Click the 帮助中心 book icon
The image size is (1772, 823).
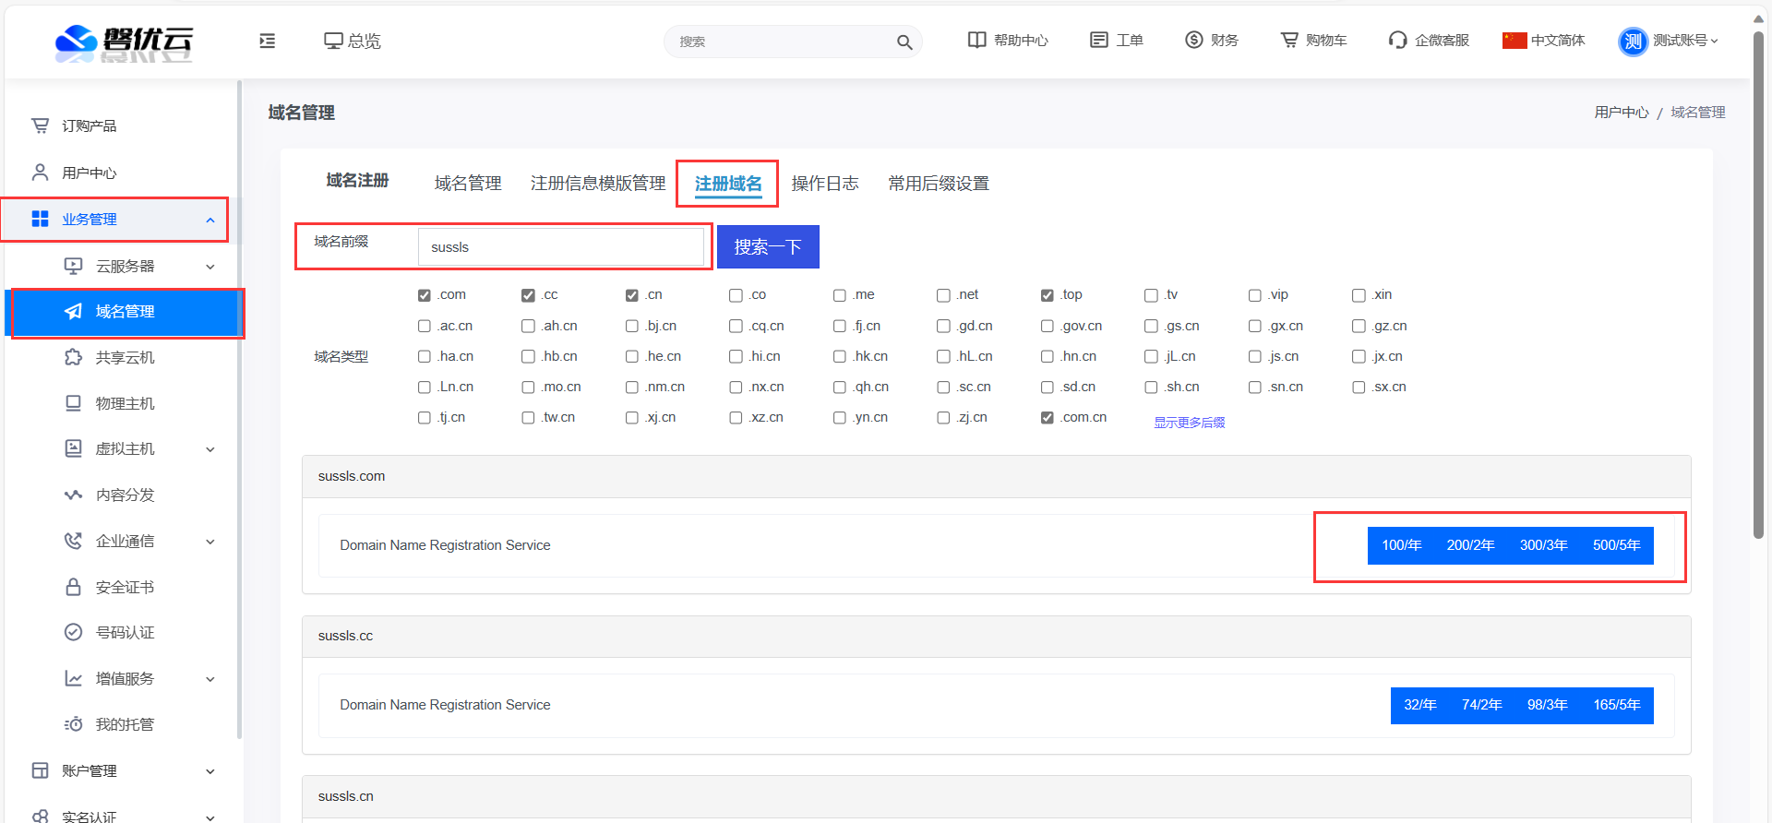pos(976,40)
